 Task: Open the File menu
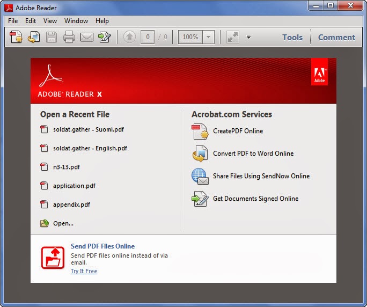click(x=13, y=21)
